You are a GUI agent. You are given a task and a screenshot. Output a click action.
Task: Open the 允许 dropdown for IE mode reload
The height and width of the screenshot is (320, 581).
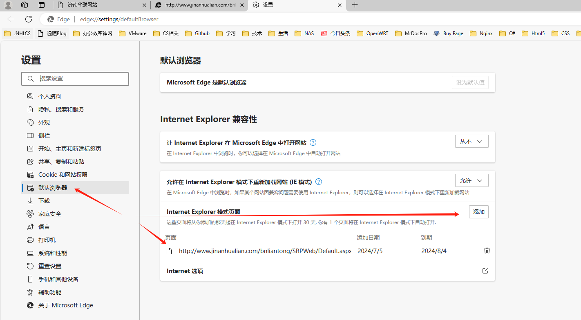click(472, 180)
